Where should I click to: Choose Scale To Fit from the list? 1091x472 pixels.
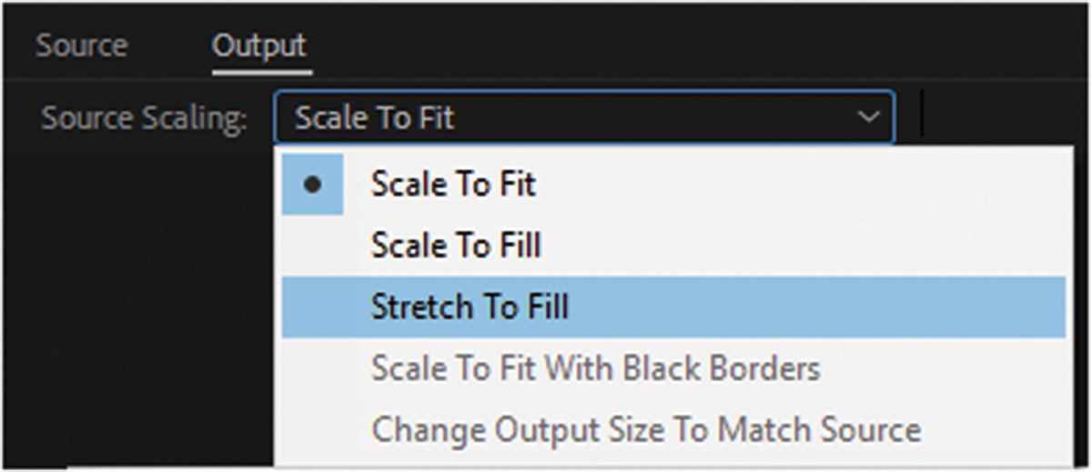click(x=453, y=185)
